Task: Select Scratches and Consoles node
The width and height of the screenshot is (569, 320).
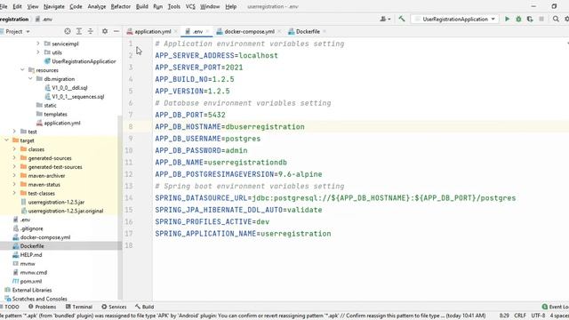Action: 39,299
